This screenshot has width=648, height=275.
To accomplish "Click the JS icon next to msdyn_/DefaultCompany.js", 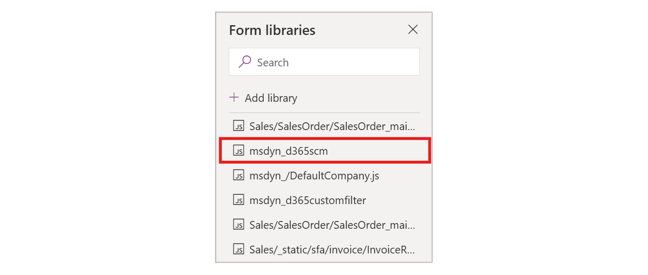I will (239, 175).
